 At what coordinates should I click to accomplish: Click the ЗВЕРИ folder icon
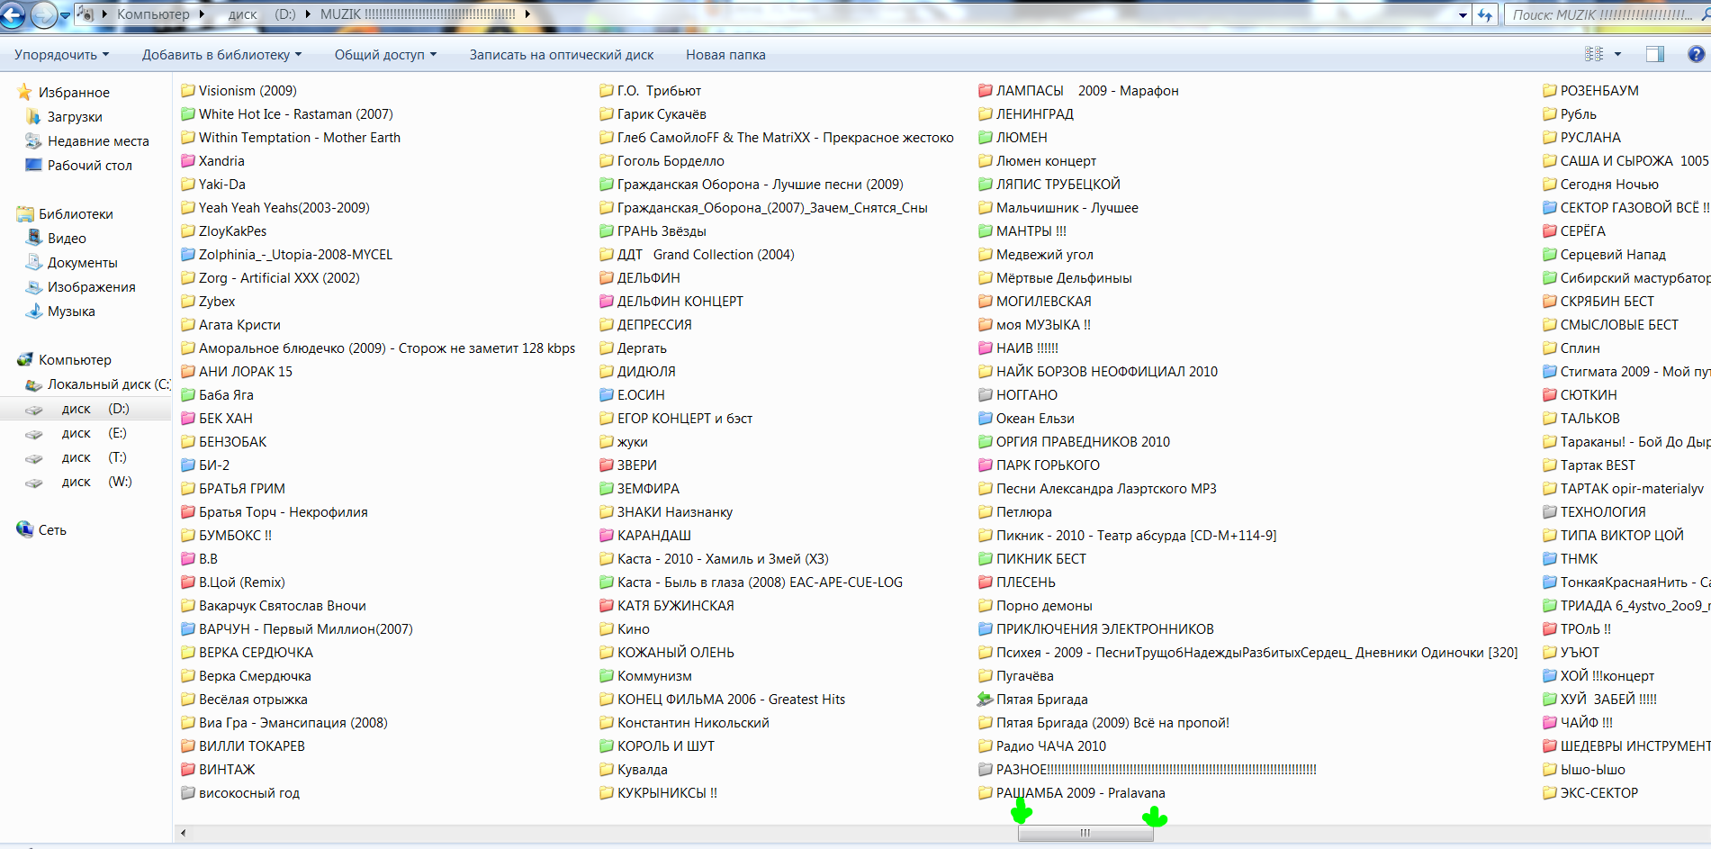click(x=607, y=465)
